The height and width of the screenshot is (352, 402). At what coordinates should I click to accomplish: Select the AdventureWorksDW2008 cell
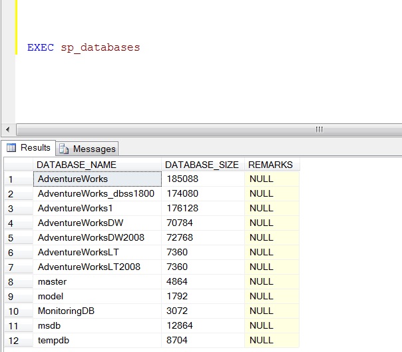(x=97, y=237)
